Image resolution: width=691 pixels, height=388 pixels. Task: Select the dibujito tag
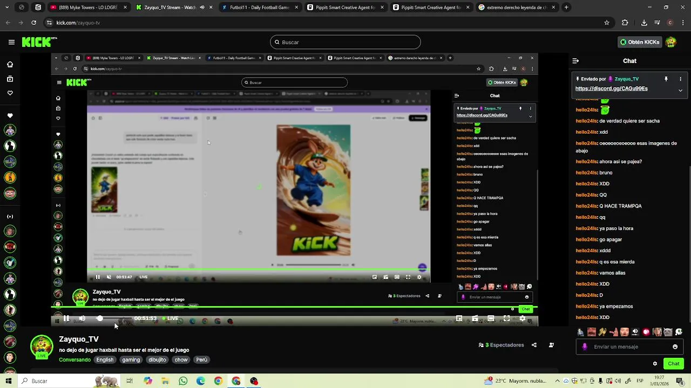157,359
